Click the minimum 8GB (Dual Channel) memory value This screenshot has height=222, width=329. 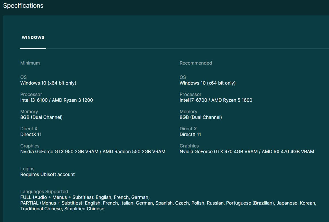click(x=41, y=117)
